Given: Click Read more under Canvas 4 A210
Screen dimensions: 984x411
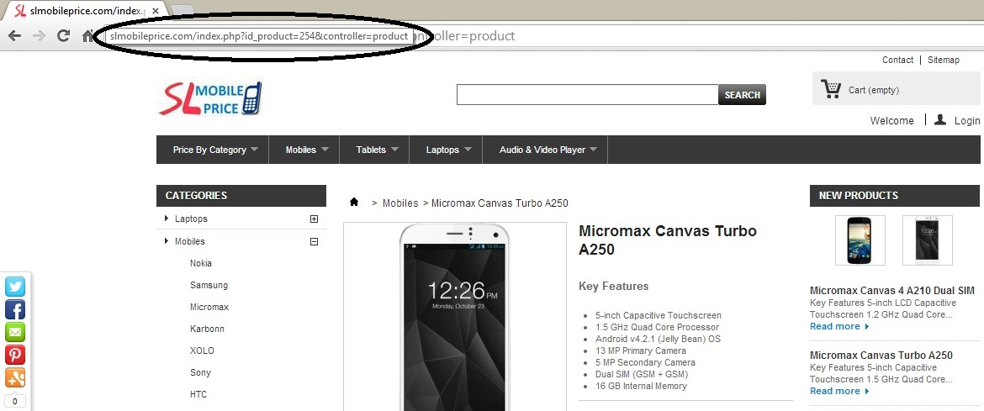Looking at the screenshot, I should tap(839, 326).
